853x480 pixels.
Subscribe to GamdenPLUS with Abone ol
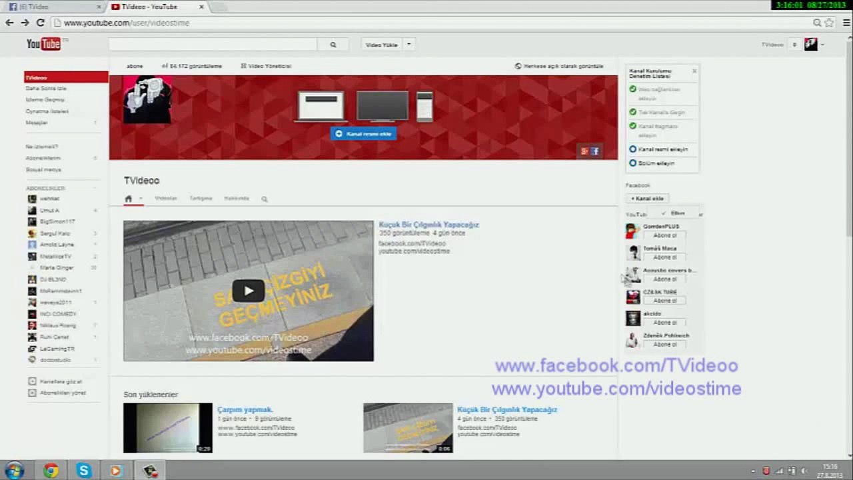665,235
